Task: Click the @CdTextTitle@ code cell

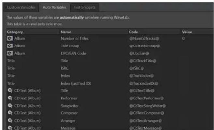Action: point(142,91)
